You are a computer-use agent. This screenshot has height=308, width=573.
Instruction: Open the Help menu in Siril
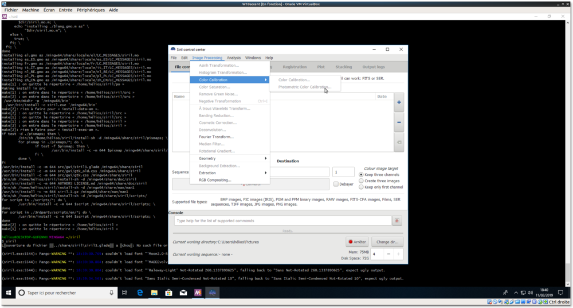pyautogui.click(x=269, y=58)
